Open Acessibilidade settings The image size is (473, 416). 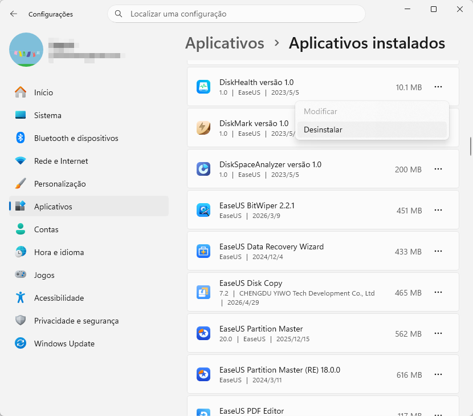pyautogui.click(x=89, y=298)
